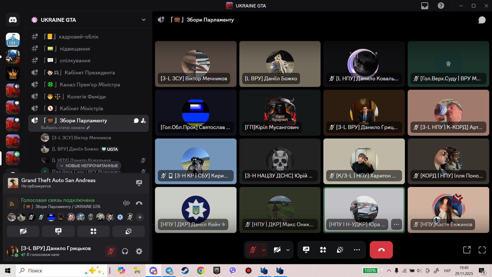Open microphone device options arrow
492x277 pixels.
264,250
